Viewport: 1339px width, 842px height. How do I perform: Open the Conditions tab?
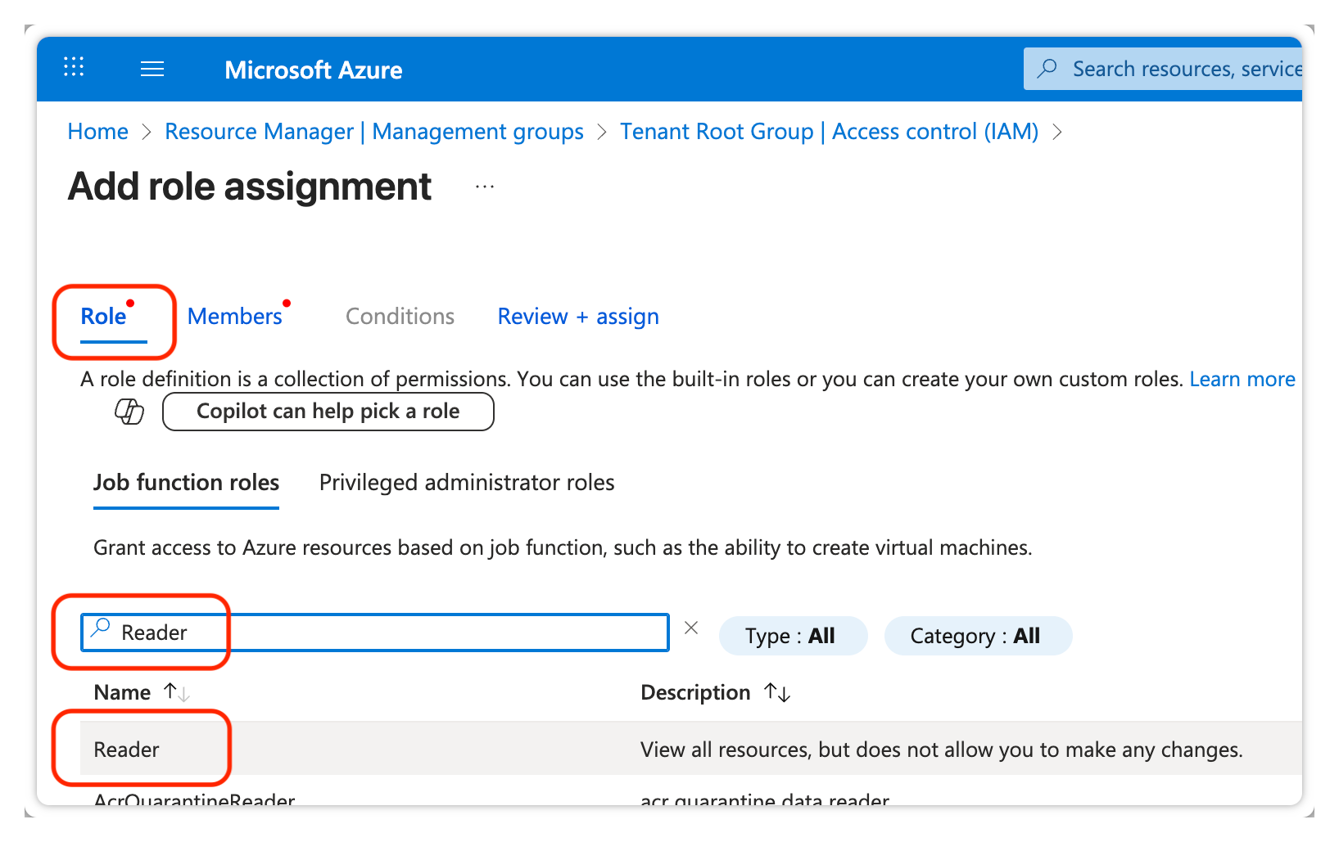click(400, 317)
